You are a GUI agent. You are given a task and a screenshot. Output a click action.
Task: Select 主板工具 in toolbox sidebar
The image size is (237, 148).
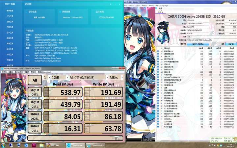coord(10,22)
